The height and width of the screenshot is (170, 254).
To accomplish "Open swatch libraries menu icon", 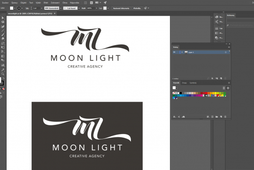I will 174,117.
